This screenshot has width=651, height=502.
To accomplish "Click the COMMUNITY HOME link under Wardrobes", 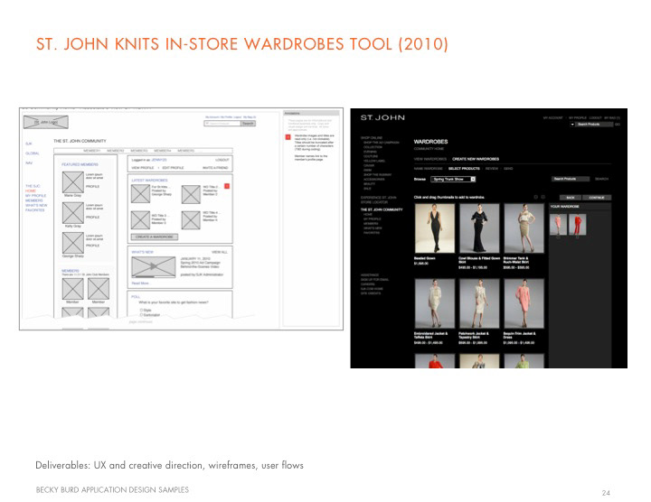I will (429, 149).
